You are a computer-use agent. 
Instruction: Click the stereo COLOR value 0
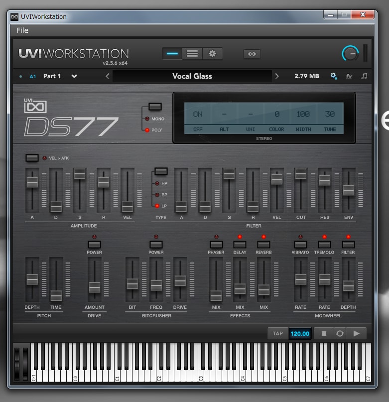click(x=277, y=114)
